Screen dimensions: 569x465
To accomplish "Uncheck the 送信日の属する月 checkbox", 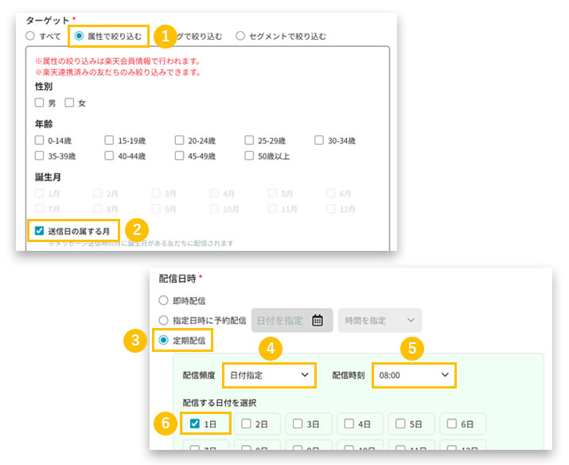I will click(x=39, y=231).
